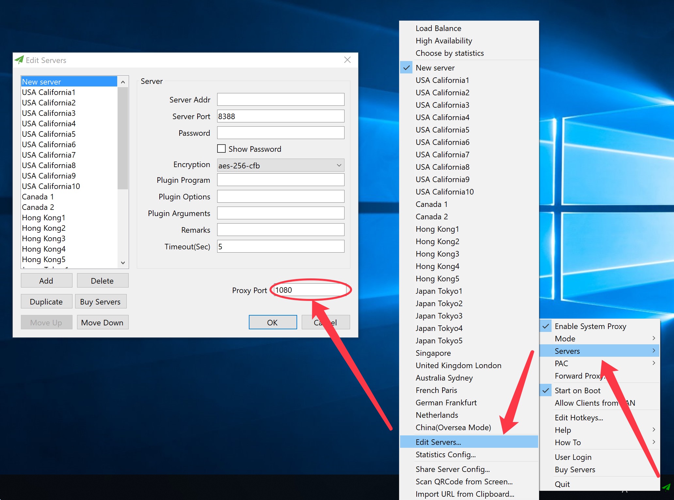Click the server list scroll up arrow
The image size is (674, 500).
coord(123,82)
